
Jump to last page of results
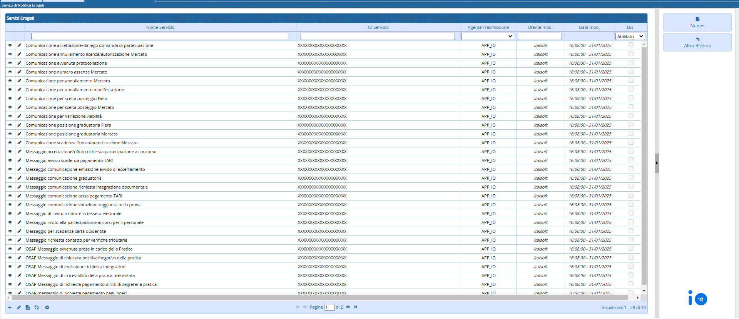tap(356, 307)
